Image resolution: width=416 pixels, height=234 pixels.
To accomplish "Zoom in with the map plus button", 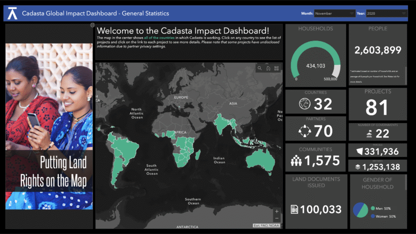I will click(277, 211).
